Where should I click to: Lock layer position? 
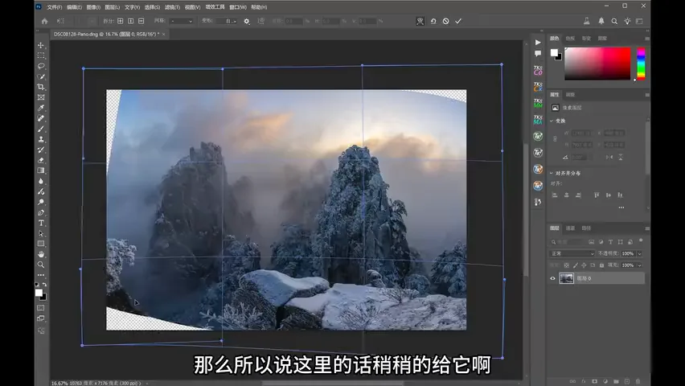(584, 265)
